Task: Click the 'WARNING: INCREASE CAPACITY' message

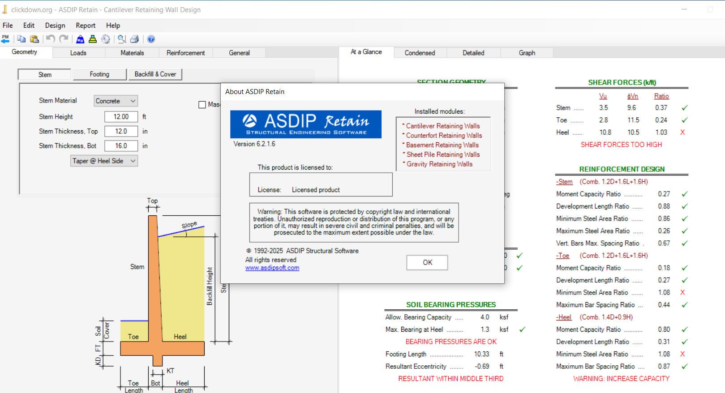Action: (x=621, y=379)
